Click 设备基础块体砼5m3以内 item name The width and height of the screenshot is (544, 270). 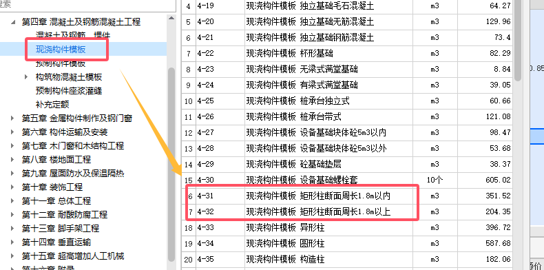(328, 132)
